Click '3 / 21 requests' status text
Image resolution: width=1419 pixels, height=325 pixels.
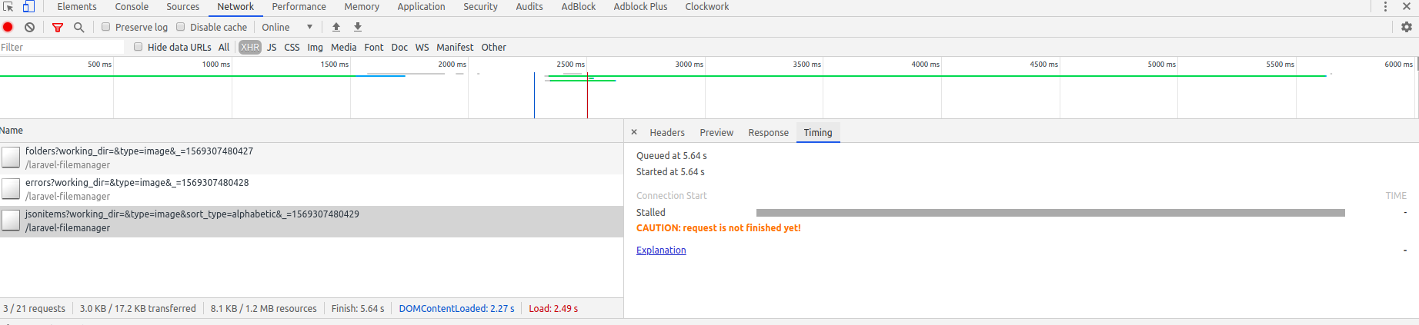pyautogui.click(x=35, y=309)
